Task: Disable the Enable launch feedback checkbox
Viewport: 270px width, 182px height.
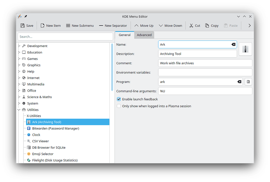Action: (x=119, y=99)
